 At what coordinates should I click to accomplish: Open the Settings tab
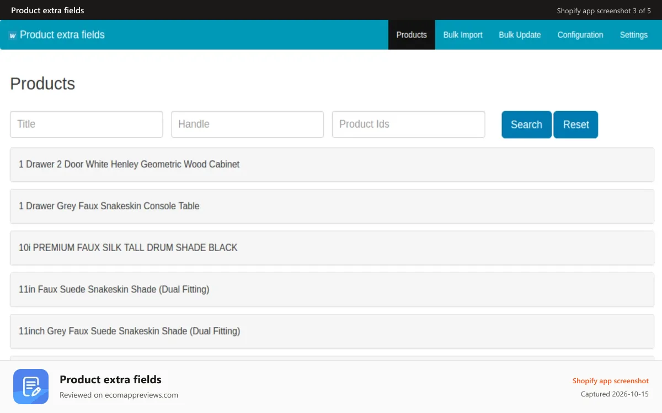634,35
